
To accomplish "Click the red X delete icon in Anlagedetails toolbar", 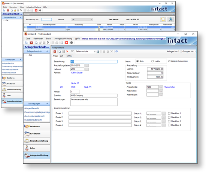I will click(67, 51).
